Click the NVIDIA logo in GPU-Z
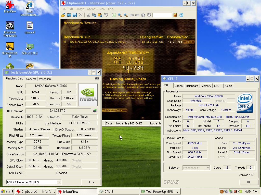 (88, 95)
